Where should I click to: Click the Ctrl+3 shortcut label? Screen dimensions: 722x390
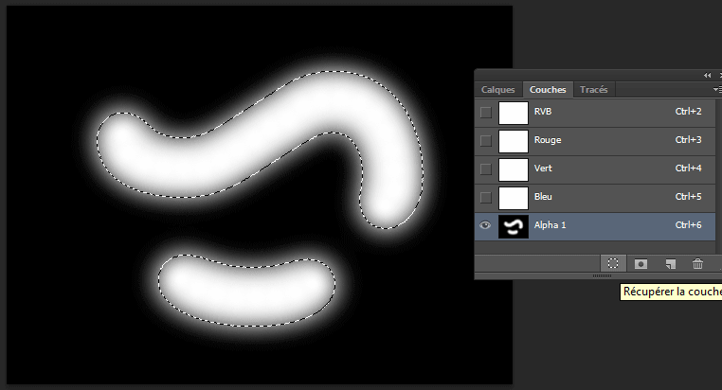coord(689,140)
